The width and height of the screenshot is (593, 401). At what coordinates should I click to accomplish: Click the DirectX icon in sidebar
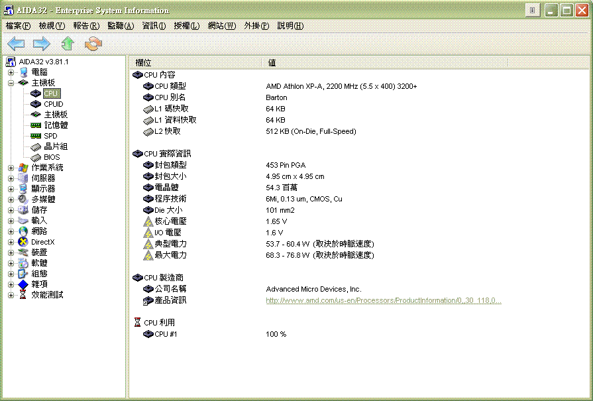pyautogui.click(x=23, y=242)
